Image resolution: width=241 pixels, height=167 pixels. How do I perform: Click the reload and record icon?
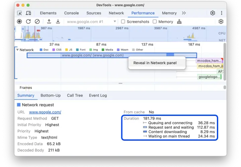28,21
